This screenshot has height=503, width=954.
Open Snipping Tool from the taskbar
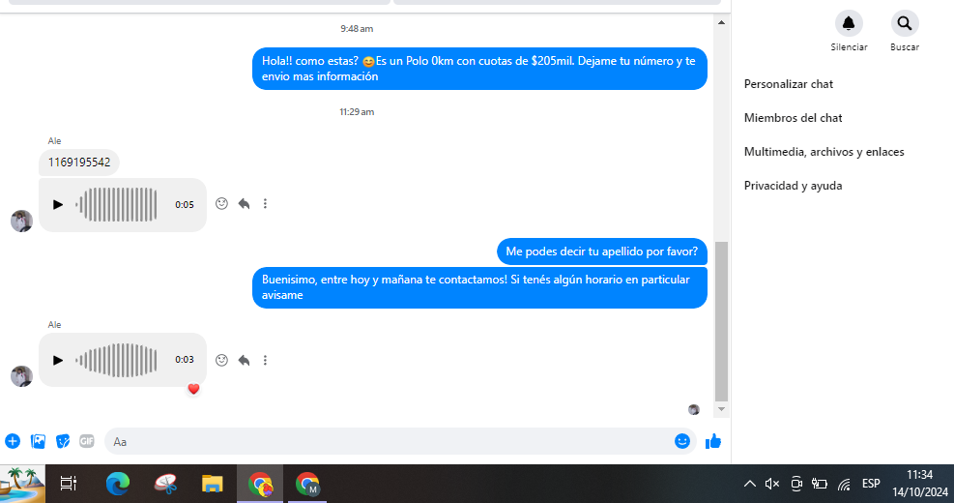(x=165, y=484)
